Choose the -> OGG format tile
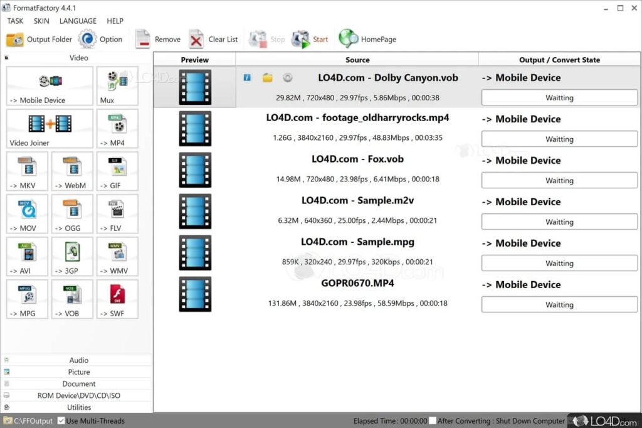The height and width of the screenshot is (428, 642). [x=72, y=214]
